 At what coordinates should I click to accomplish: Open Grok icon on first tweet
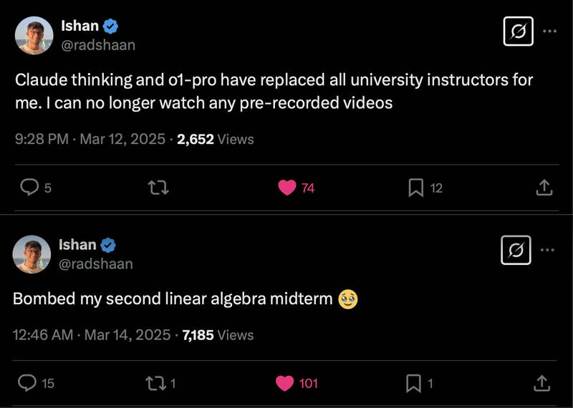point(518,31)
